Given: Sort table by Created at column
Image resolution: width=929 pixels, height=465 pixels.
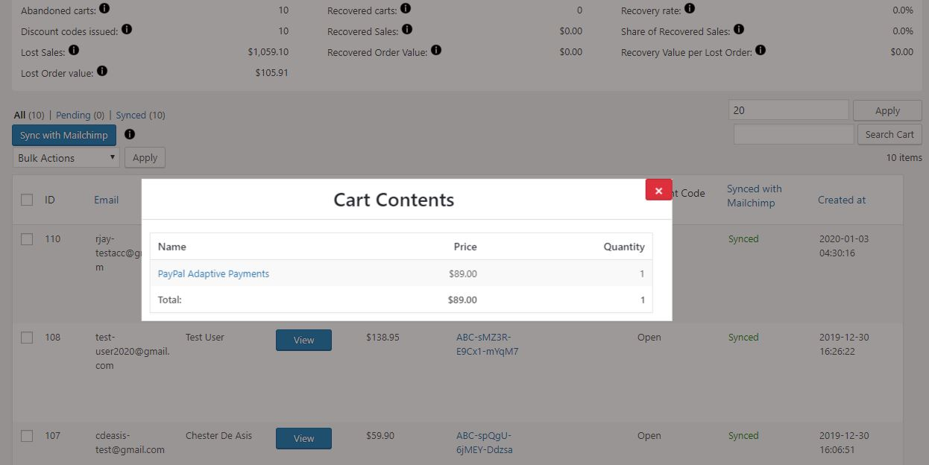Looking at the screenshot, I should 842,200.
